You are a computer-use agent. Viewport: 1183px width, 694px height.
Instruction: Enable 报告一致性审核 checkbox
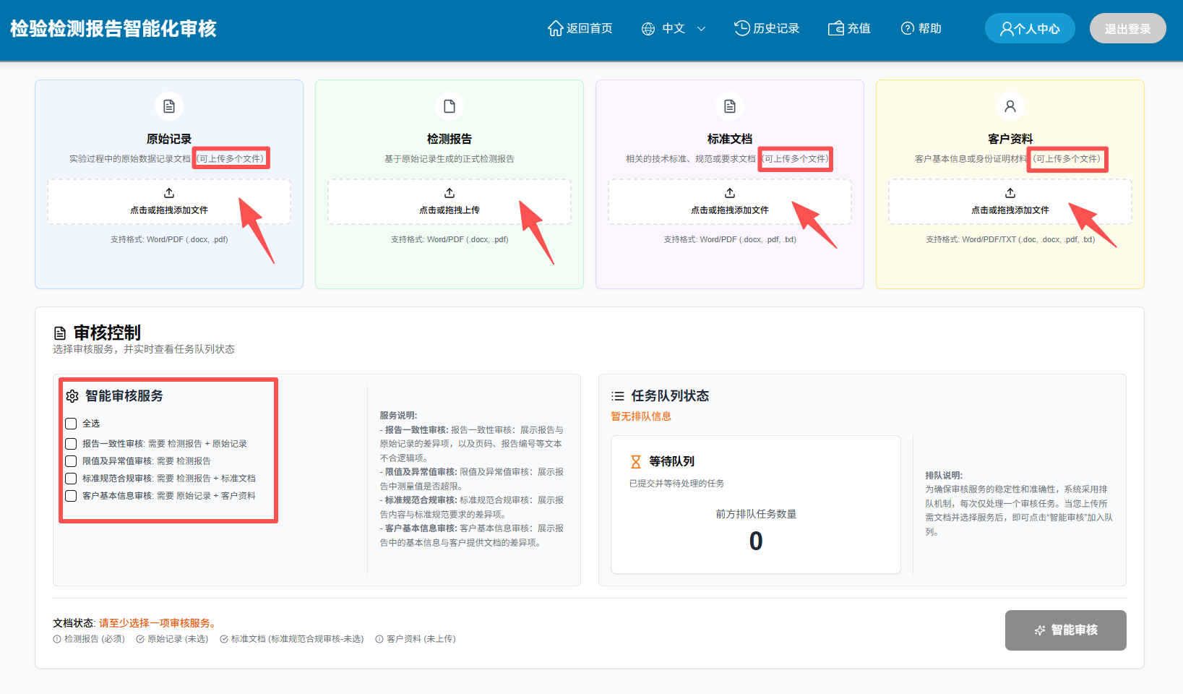click(x=71, y=444)
